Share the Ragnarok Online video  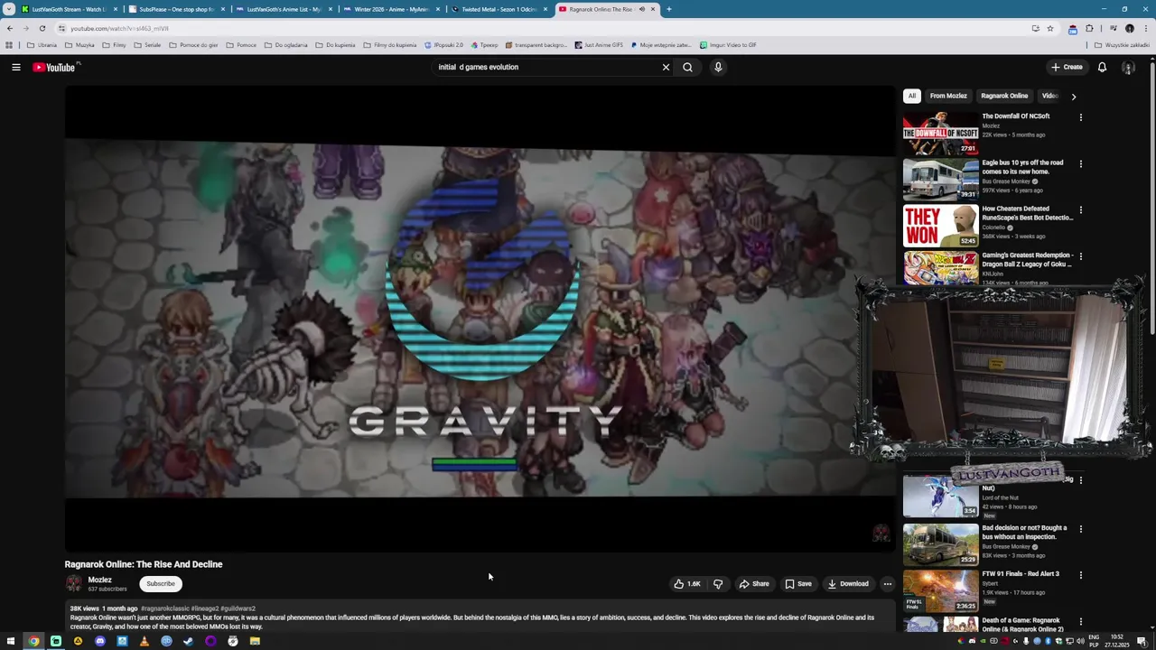pos(754,584)
